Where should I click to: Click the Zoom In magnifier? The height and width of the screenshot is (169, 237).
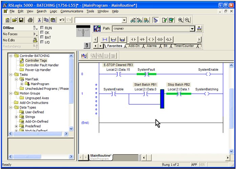point(180,20)
